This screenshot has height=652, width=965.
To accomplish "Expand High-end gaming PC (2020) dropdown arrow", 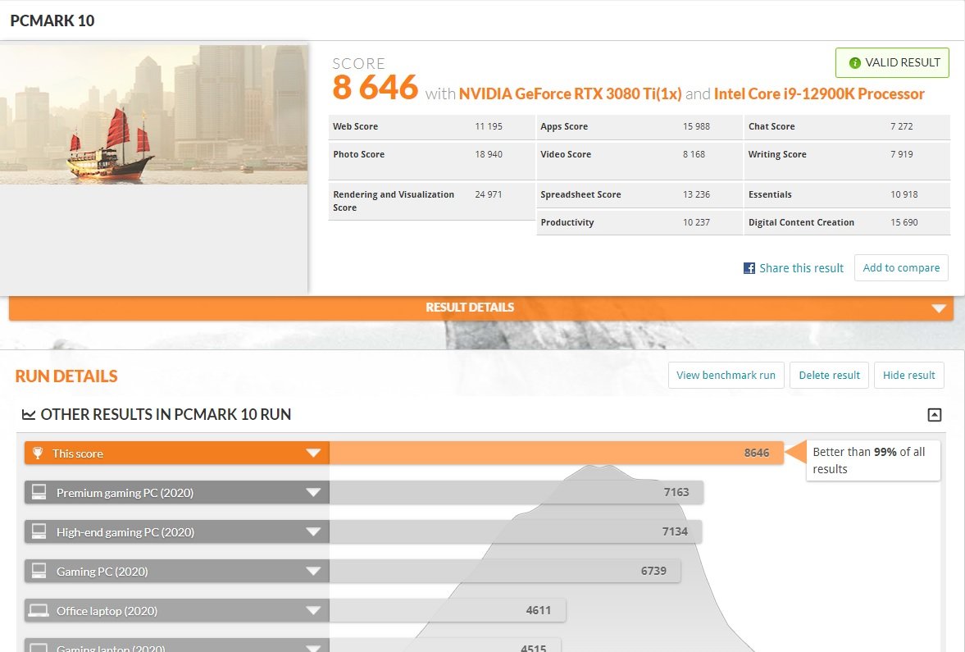I will [313, 532].
